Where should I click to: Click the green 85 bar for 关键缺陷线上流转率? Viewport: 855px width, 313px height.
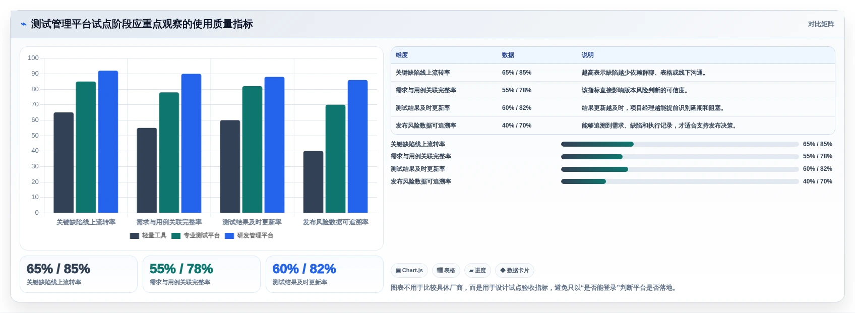(x=86, y=147)
